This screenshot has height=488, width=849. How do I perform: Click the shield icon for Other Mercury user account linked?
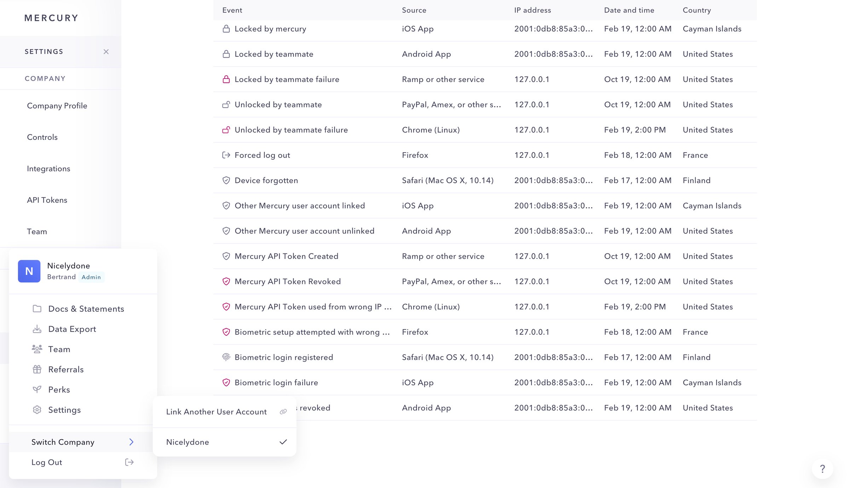click(226, 206)
